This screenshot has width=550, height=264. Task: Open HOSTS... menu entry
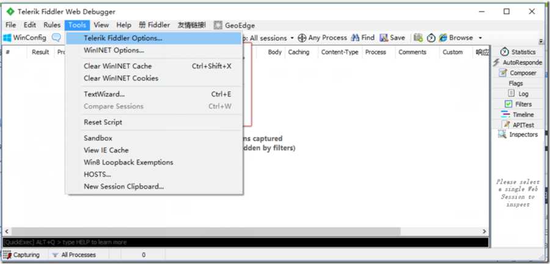point(154,174)
